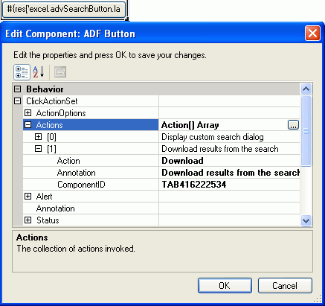The width and height of the screenshot is (325, 306).
Task: Expand the Alert node
Action: [x=28, y=197]
